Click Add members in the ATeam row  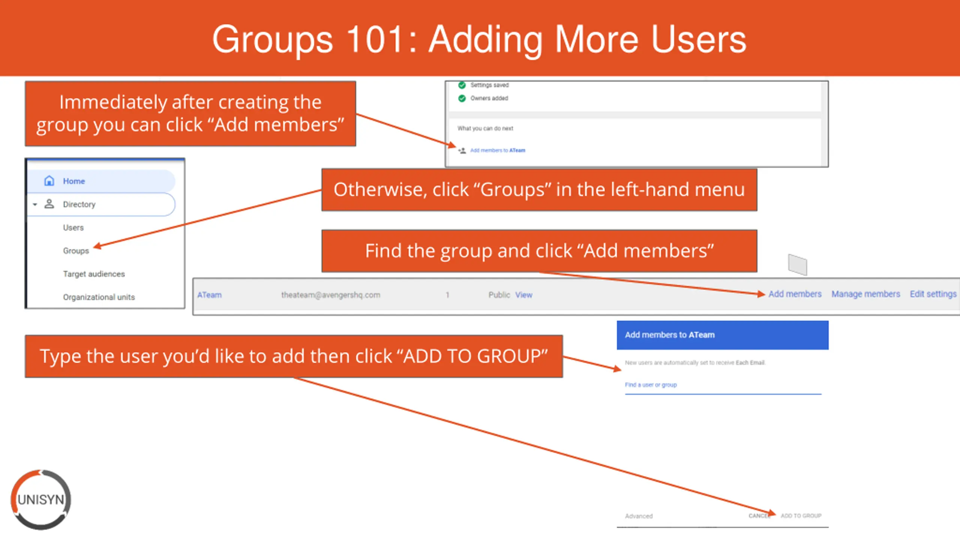(795, 294)
